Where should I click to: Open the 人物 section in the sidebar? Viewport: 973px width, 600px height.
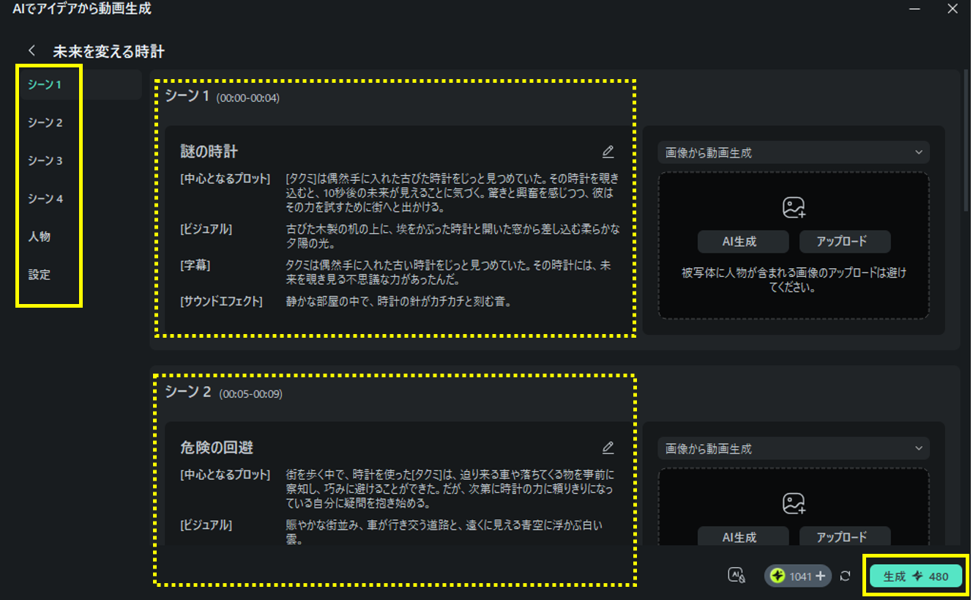click(38, 237)
